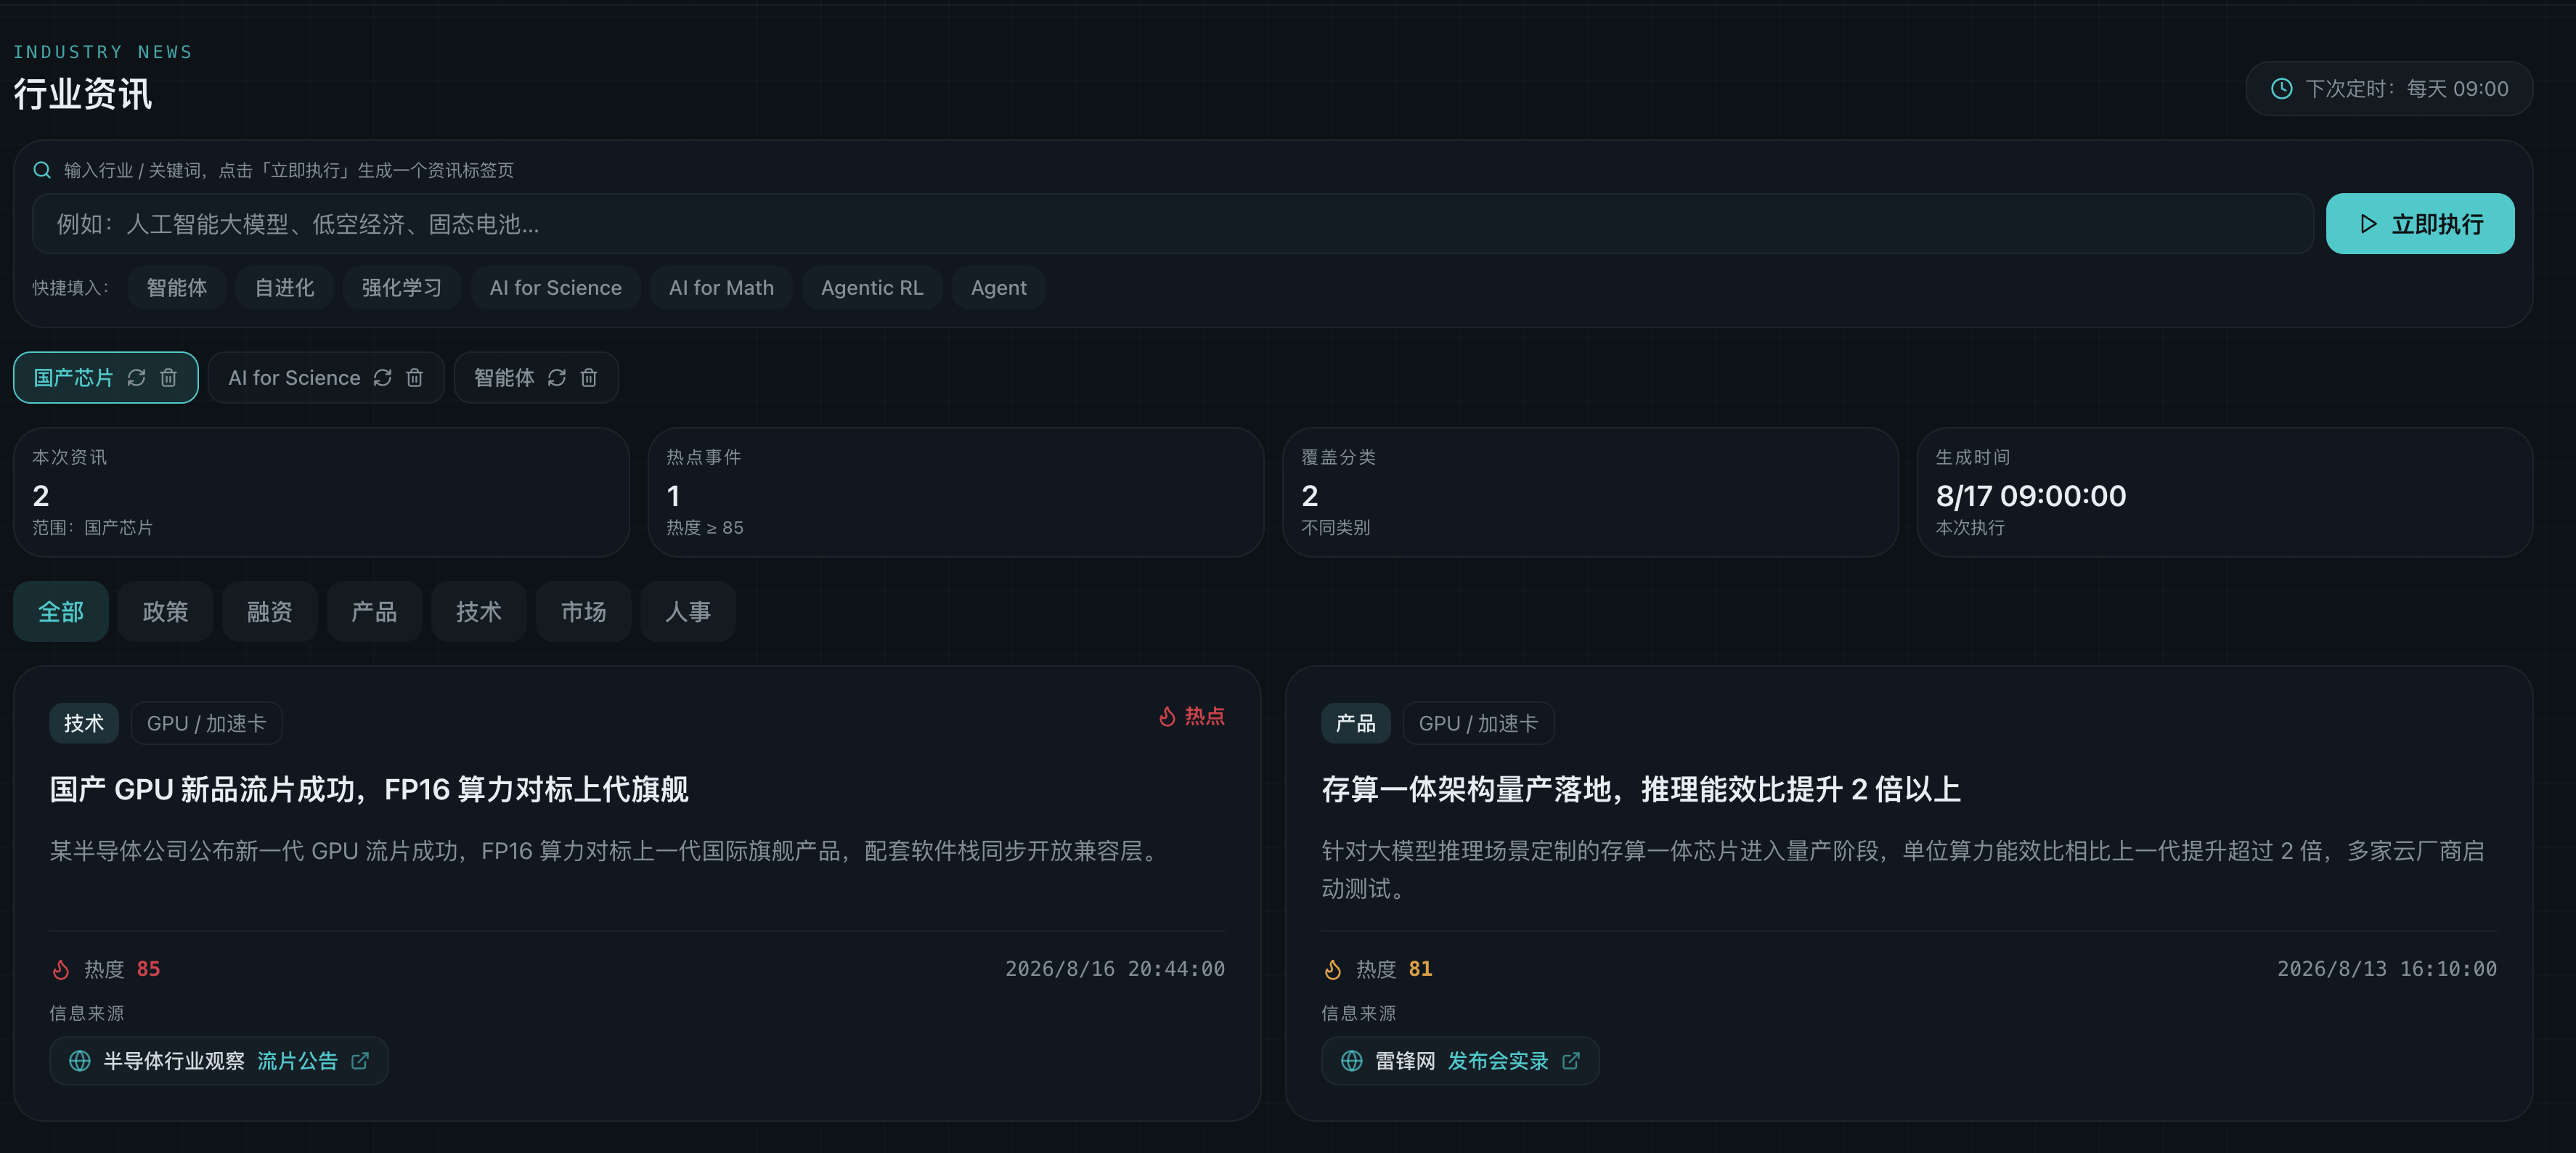Select the 全部 category filter
This screenshot has width=2576, height=1153.
pos(61,611)
